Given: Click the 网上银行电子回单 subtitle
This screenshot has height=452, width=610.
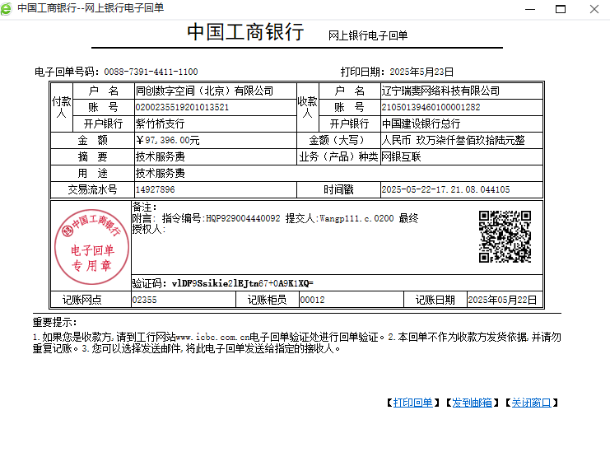Looking at the screenshot, I should point(368,35).
